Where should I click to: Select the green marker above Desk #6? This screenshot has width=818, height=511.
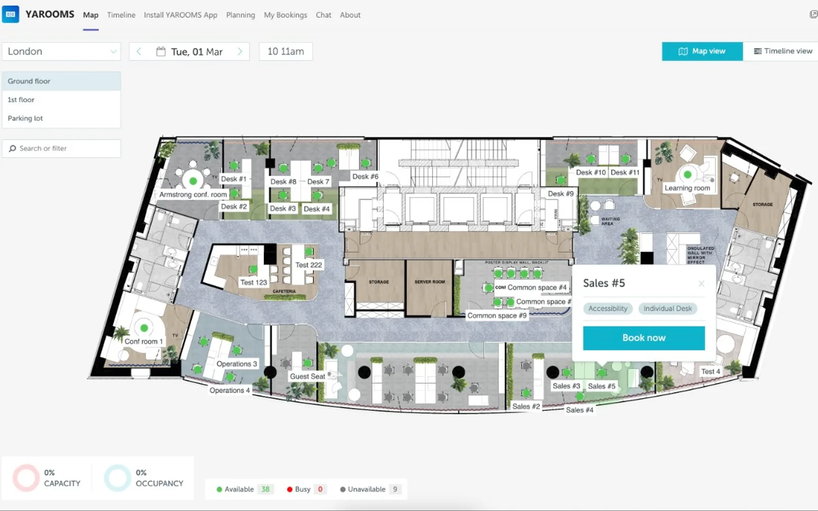[366, 164]
